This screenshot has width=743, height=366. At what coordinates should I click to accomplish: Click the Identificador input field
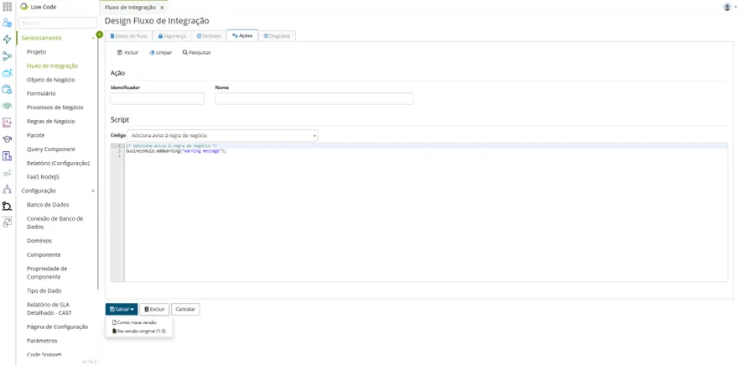pos(158,98)
